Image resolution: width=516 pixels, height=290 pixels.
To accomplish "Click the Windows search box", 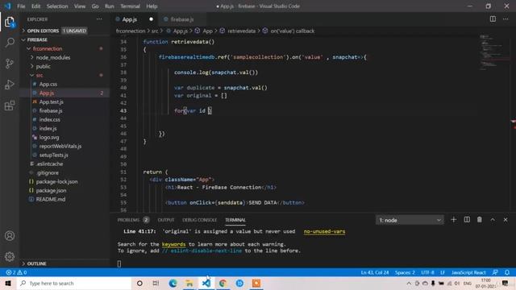I will click(x=74, y=283).
